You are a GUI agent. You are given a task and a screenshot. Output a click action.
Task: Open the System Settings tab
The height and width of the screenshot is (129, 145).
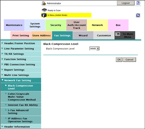[x=35, y=25]
